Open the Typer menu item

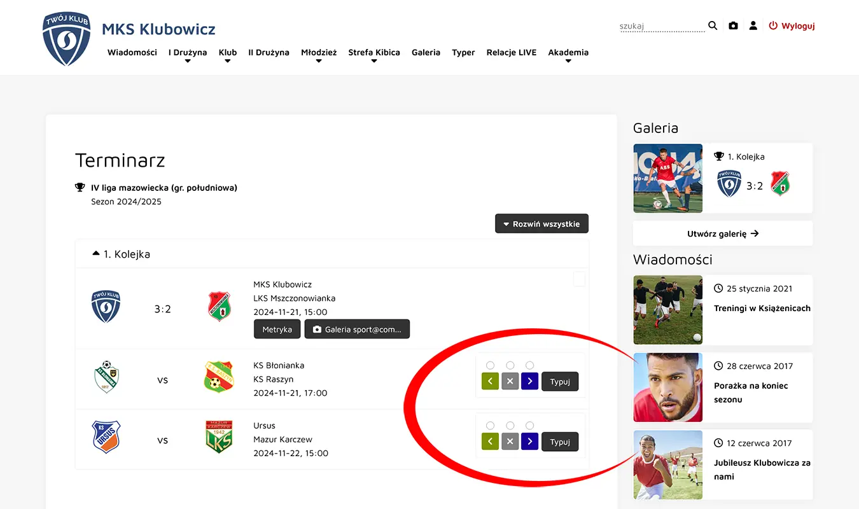point(463,53)
